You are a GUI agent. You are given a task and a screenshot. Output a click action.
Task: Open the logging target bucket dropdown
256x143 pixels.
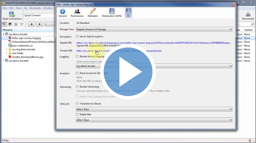pos(154,66)
